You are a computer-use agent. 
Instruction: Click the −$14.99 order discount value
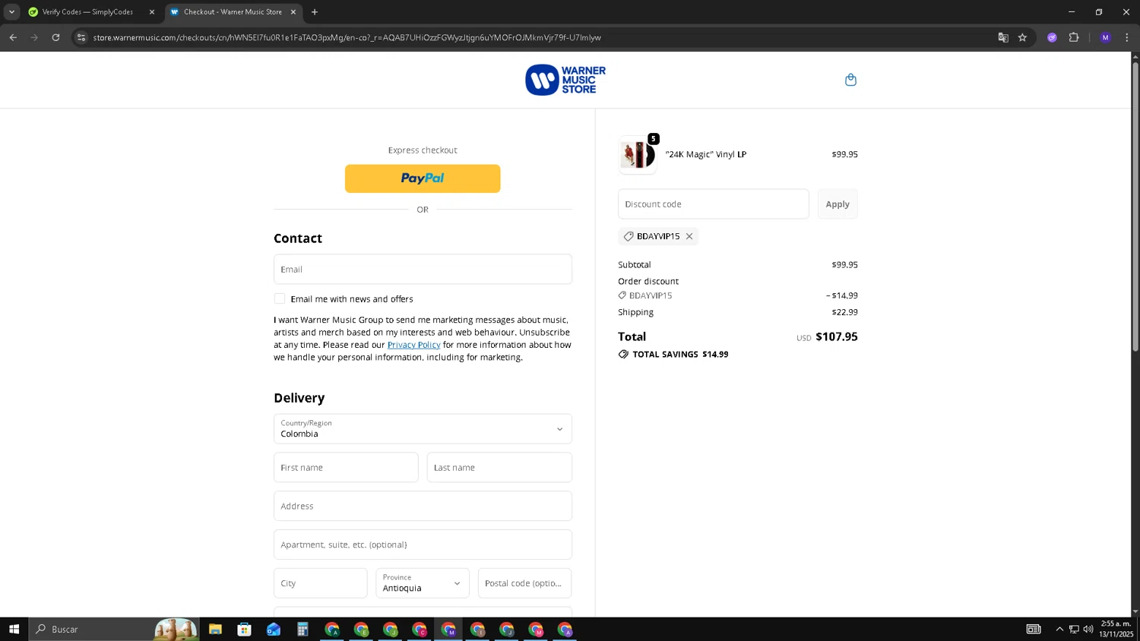tap(842, 295)
